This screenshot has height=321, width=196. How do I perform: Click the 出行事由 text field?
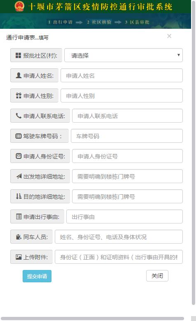124,216
